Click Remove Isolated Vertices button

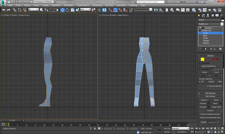pyautogui.click(x=210, y=114)
